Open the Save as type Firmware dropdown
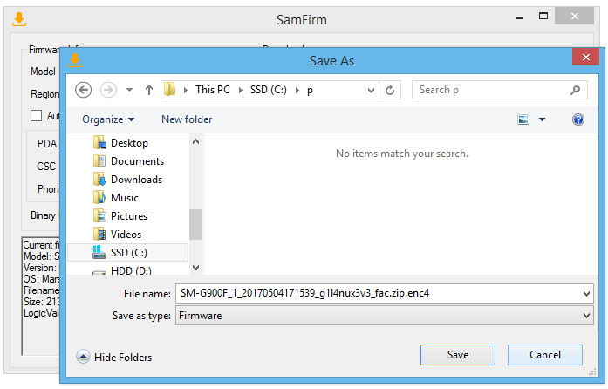This screenshot has height=389, width=608. point(385,316)
